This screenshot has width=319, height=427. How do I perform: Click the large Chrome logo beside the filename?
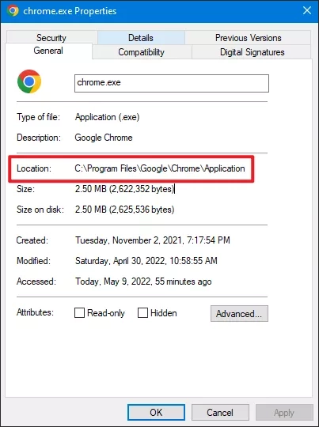pyautogui.click(x=29, y=81)
